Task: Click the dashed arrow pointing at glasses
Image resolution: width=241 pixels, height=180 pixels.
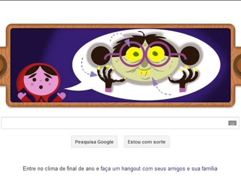Action: click(120, 40)
